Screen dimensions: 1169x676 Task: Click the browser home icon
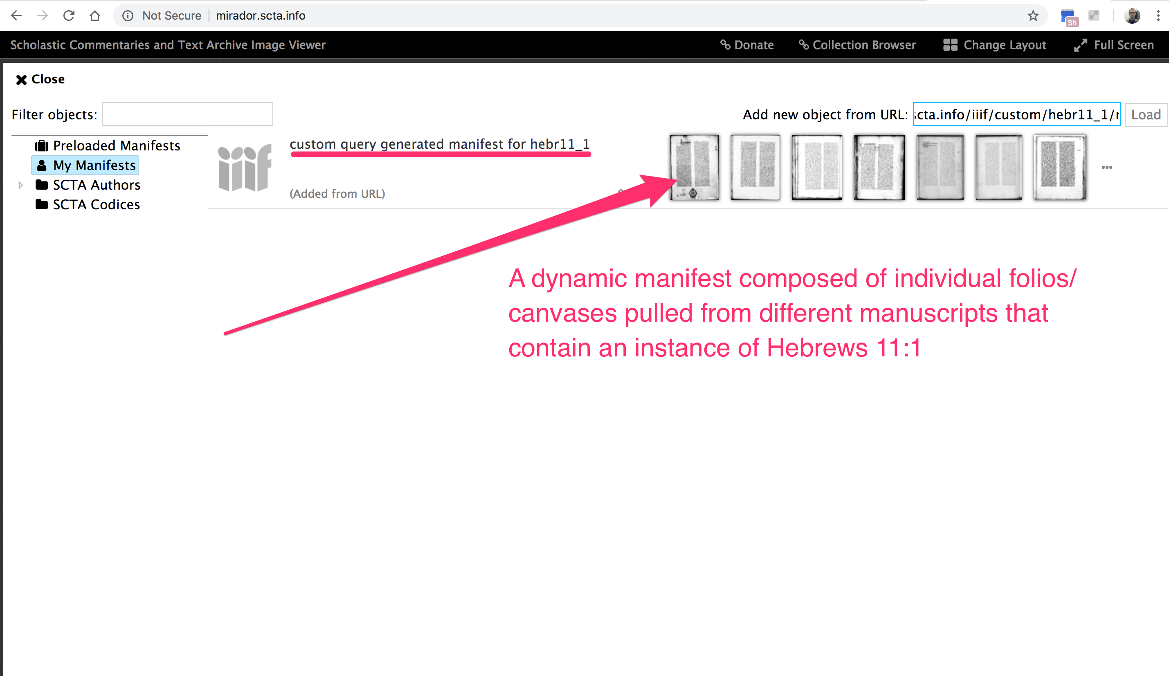[x=94, y=16]
